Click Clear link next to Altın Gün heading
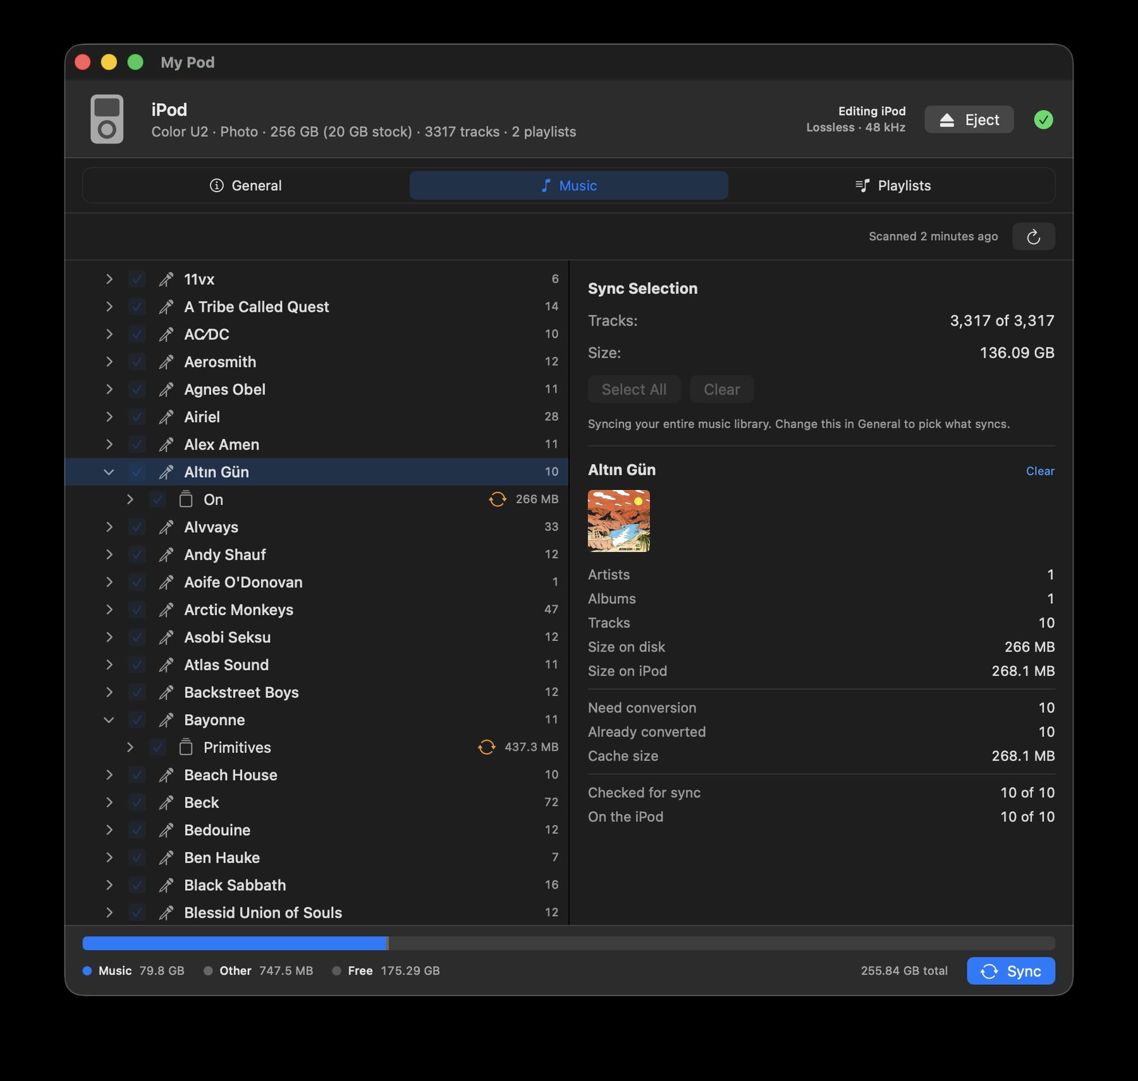The image size is (1138, 1081). (x=1040, y=471)
